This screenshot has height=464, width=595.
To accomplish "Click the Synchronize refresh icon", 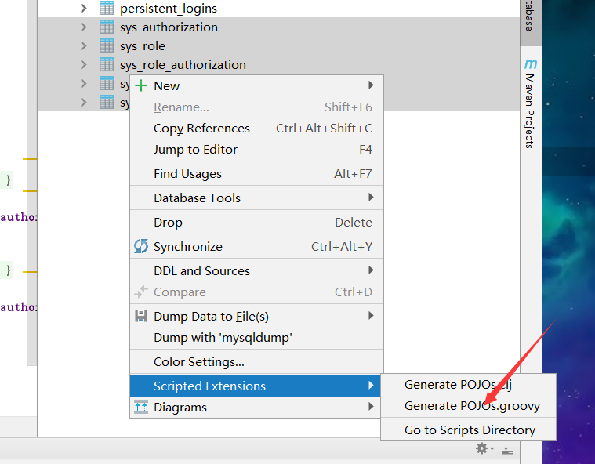I will pos(141,246).
